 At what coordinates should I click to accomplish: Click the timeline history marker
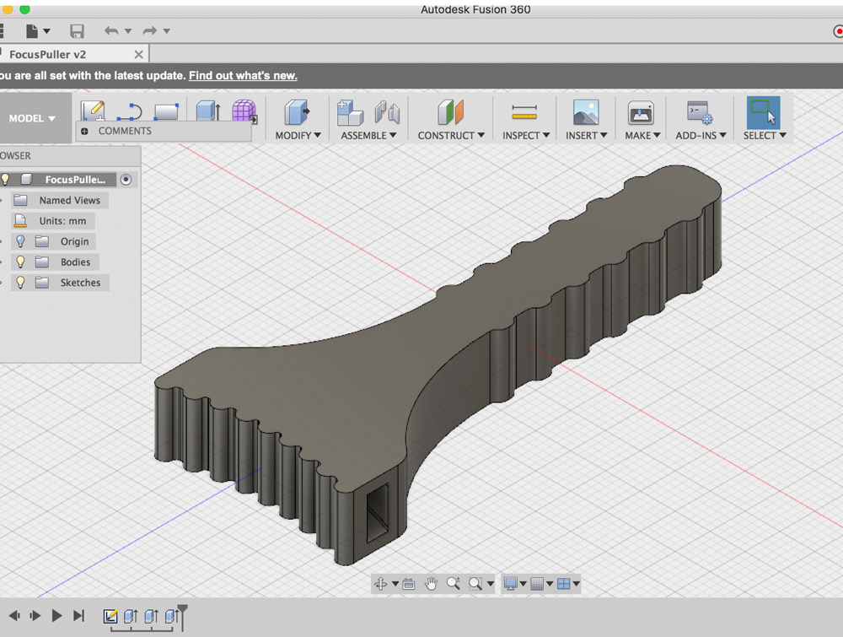[183, 617]
